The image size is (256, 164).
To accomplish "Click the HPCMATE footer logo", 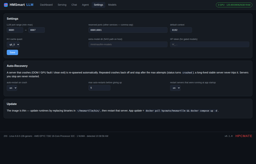I will pyautogui.click(x=244, y=136).
